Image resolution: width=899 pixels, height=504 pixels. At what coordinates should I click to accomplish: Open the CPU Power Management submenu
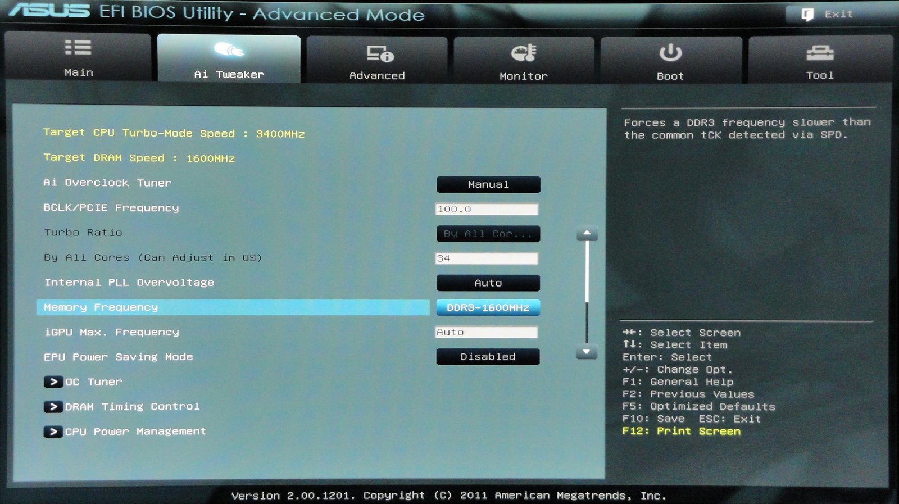coord(135,432)
